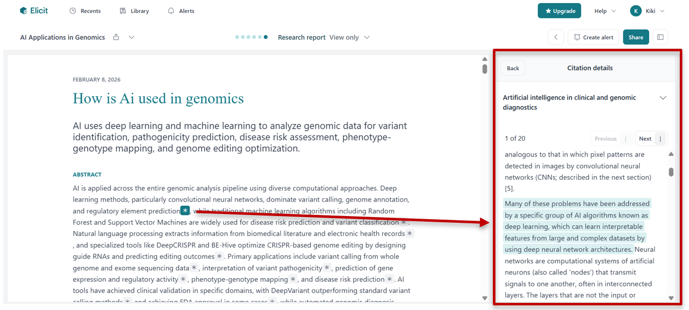Open Alerts with the bell icon

click(x=181, y=11)
